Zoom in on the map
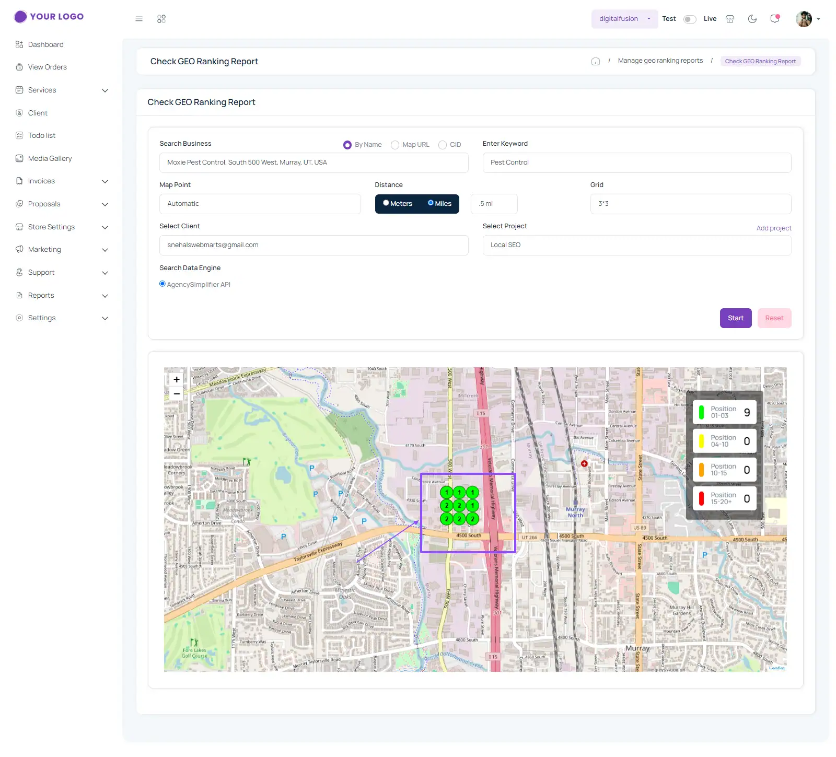The height and width of the screenshot is (757, 836). pos(177,379)
